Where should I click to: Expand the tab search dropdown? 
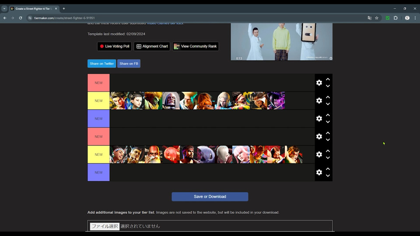click(x=4, y=9)
